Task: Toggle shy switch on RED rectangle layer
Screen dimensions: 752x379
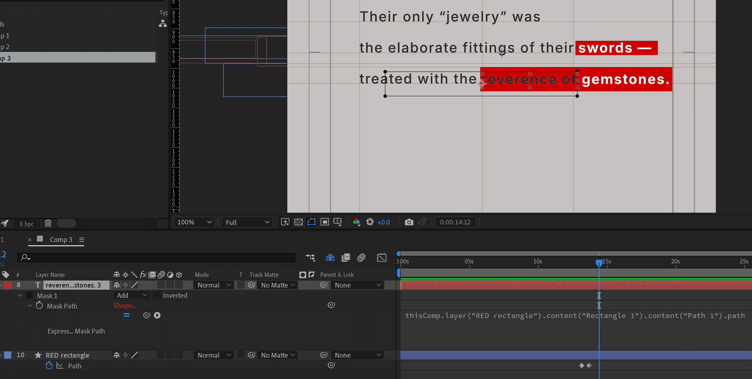Action: [x=116, y=355]
